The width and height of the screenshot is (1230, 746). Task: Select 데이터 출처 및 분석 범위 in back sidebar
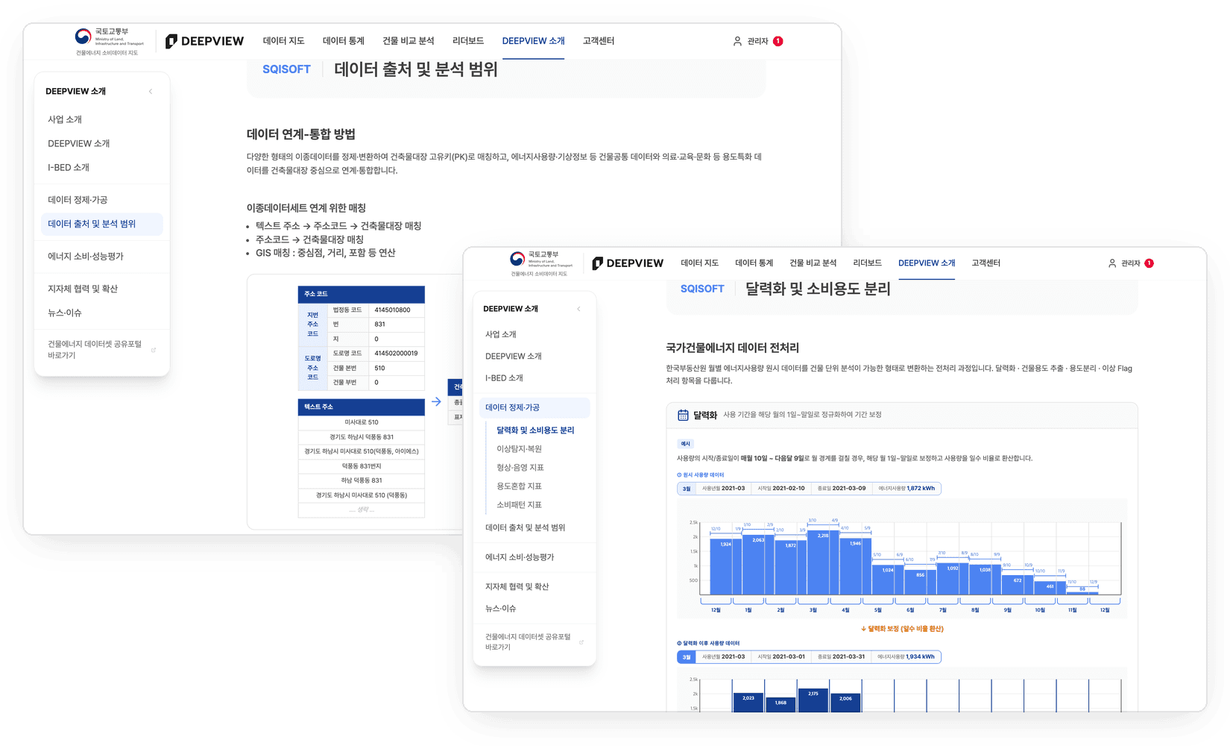tap(101, 224)
